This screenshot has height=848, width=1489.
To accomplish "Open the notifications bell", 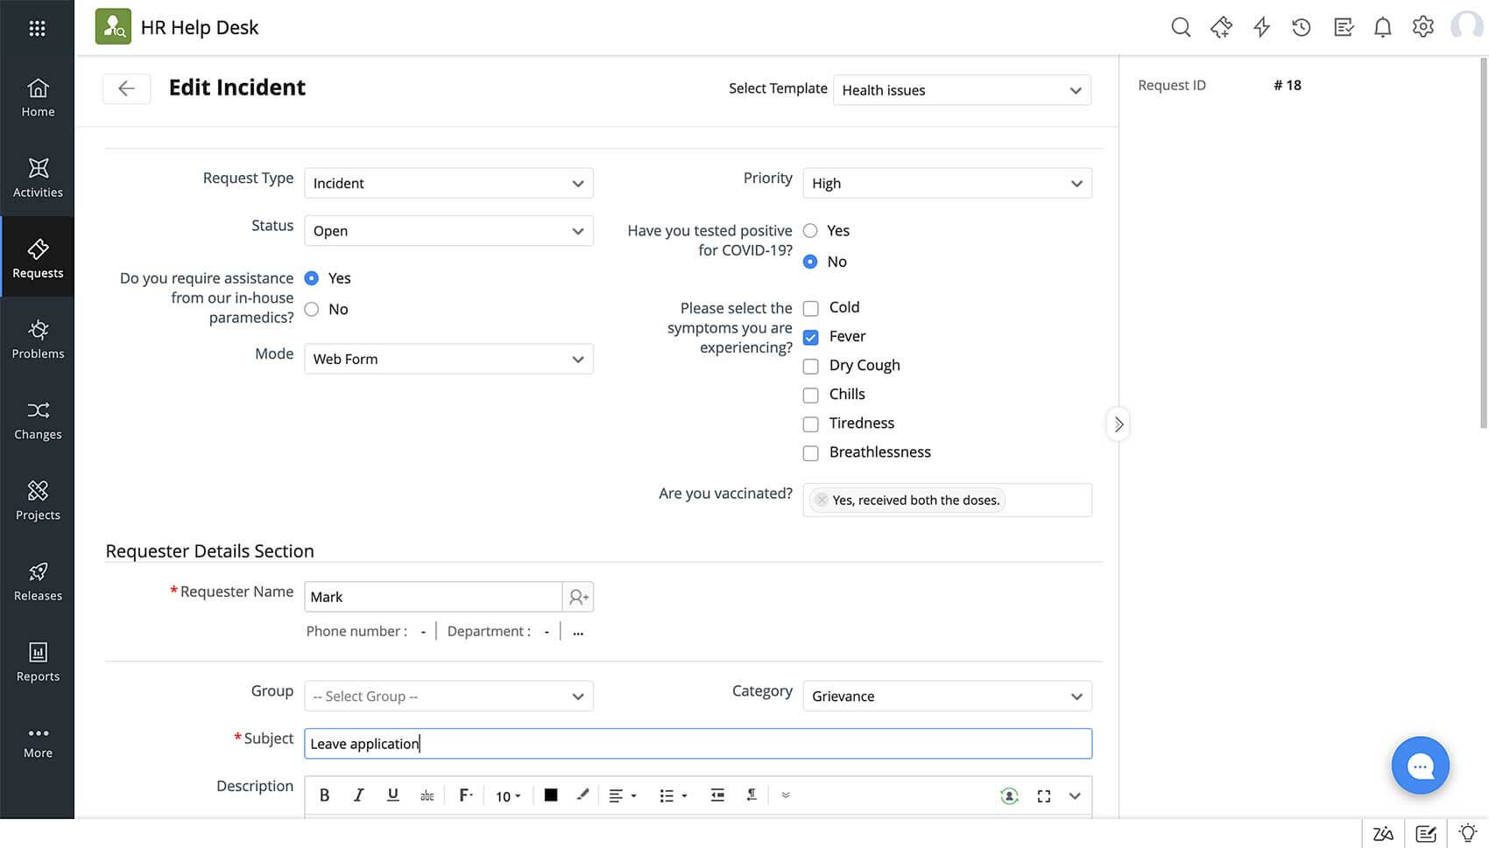I will tap(1382, 27).
